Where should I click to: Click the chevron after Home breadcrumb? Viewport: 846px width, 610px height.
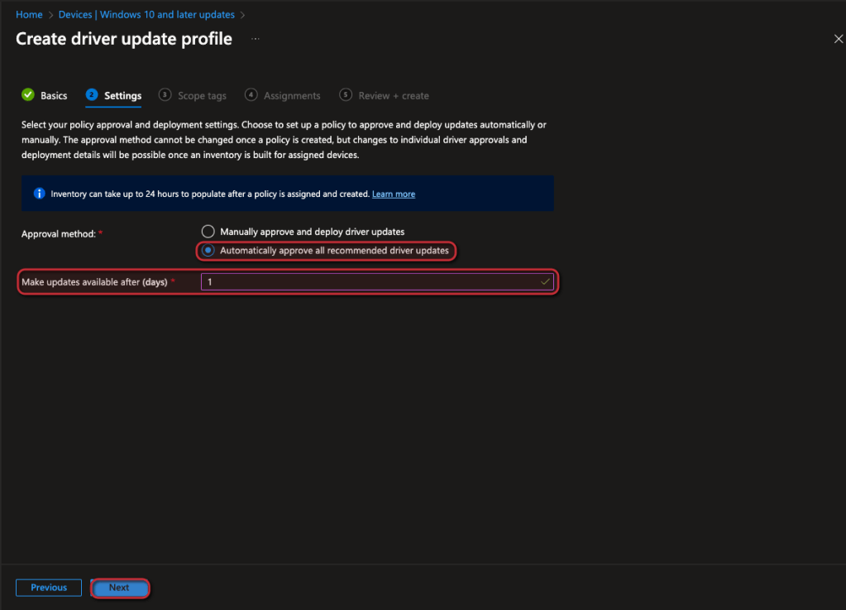(50, 15)
